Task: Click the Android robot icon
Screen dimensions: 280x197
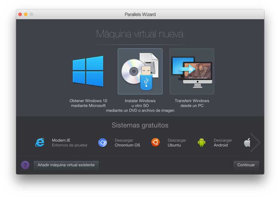Action: coord(202,142)
